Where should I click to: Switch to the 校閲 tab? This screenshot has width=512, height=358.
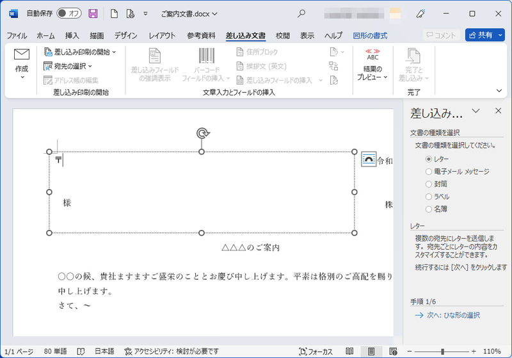coord(282,35)
